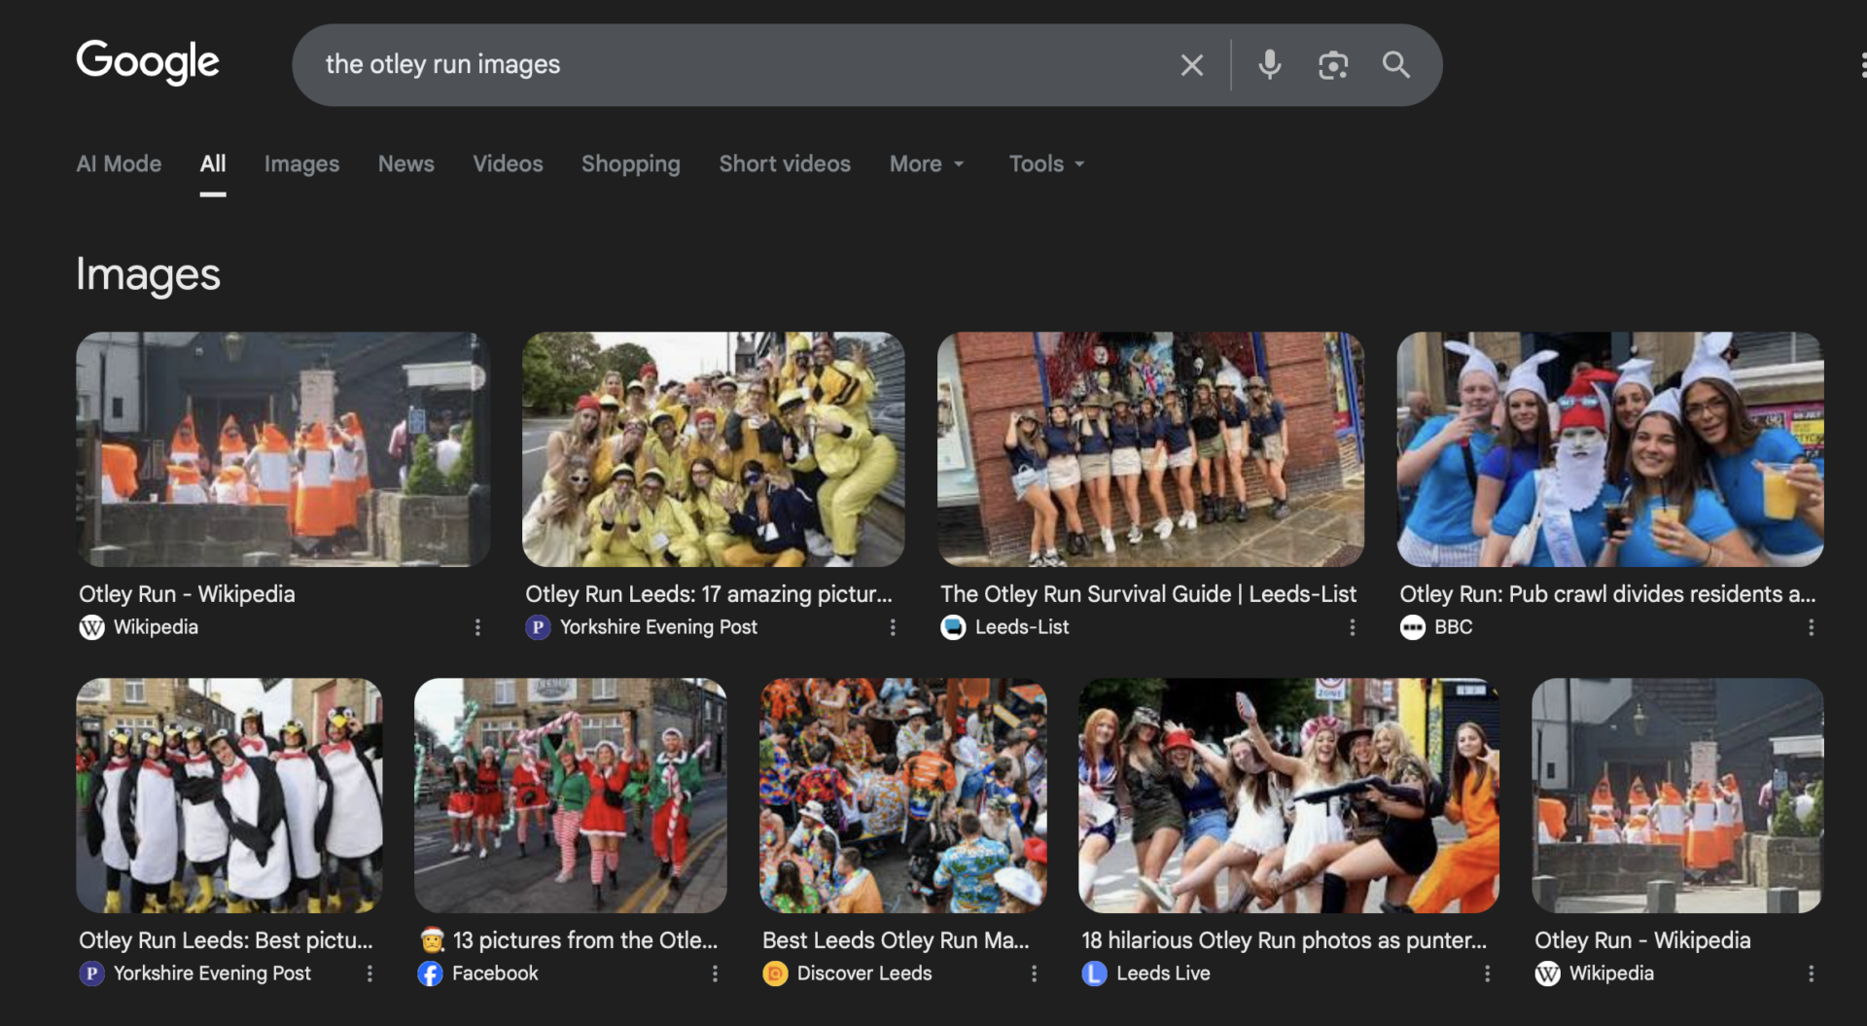This screenshot has height=1026, width=1867.
Task: Open penguin costumes group thumbnail
Action: pos(229,796)
